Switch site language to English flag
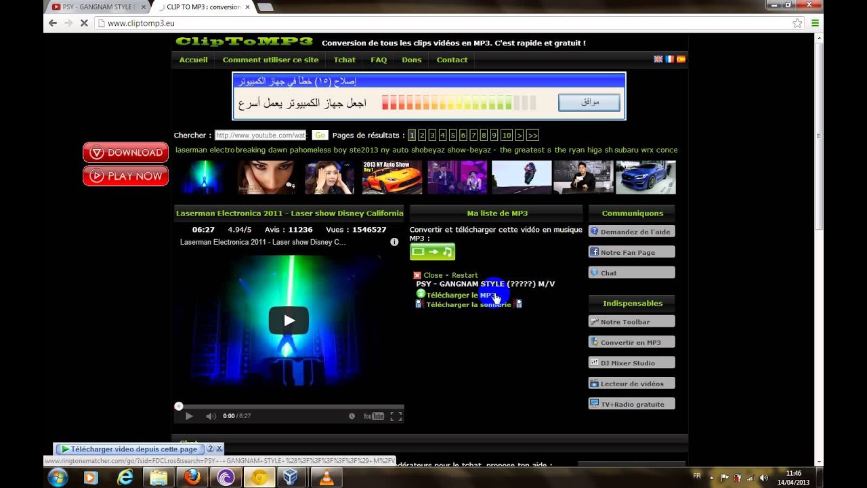Viewport: 867px width, 488px height. pos(658,60)
